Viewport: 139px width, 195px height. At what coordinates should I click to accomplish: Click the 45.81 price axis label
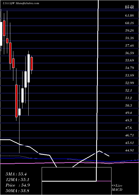129,143
